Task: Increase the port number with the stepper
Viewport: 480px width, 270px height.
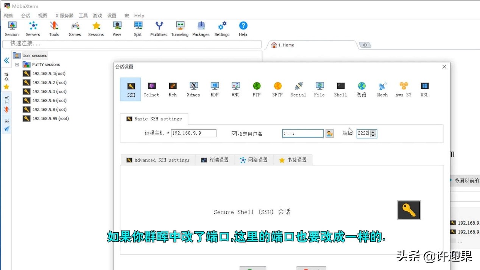Action: pyautogui.click(x=373, y=132)
